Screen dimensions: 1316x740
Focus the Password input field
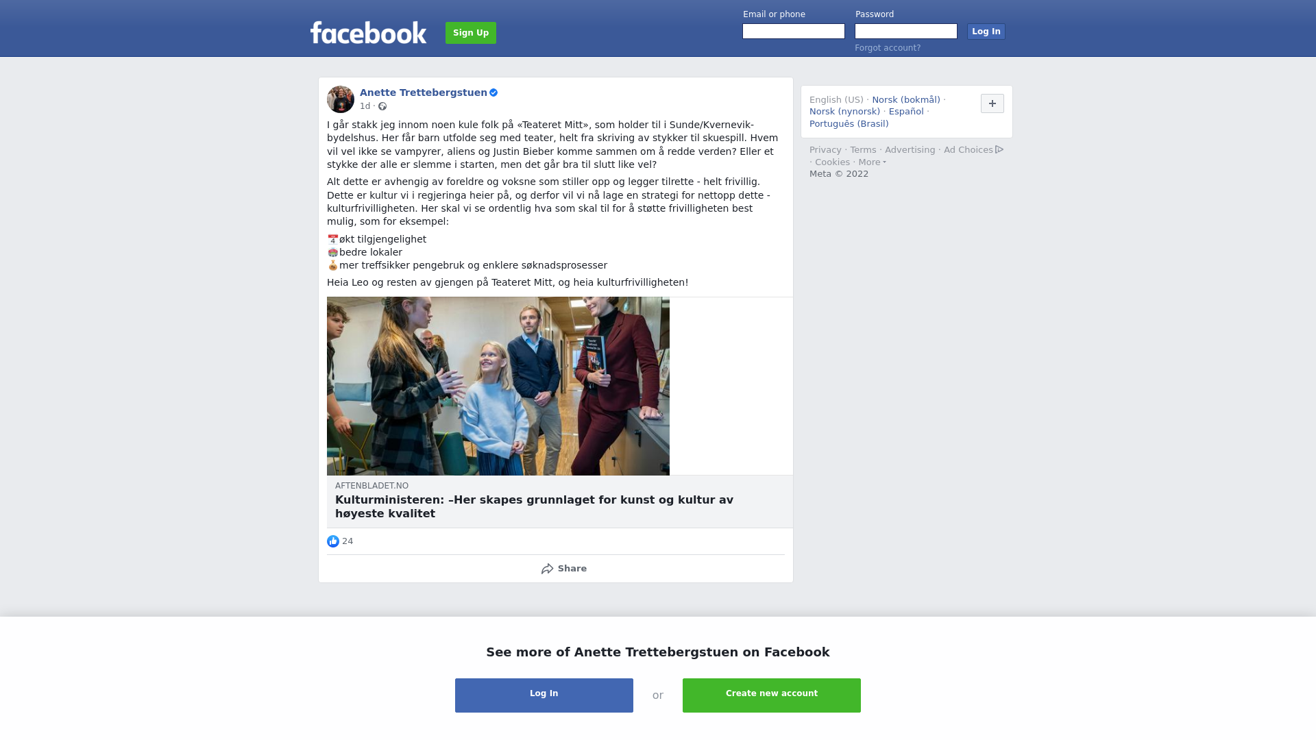906,32
